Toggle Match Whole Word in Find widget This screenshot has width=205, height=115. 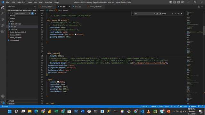tap(157, 13)
